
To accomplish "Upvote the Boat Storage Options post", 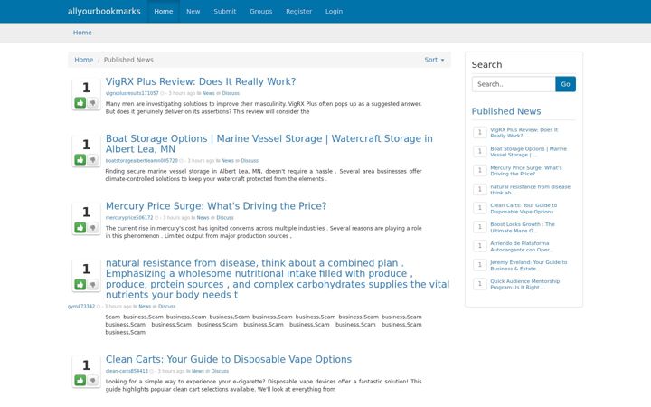I will click(80, 159).
